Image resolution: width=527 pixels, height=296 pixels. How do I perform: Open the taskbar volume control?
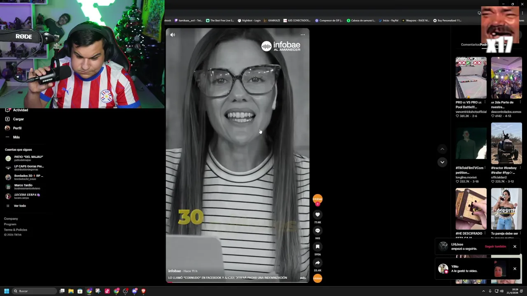pos(501,291)
